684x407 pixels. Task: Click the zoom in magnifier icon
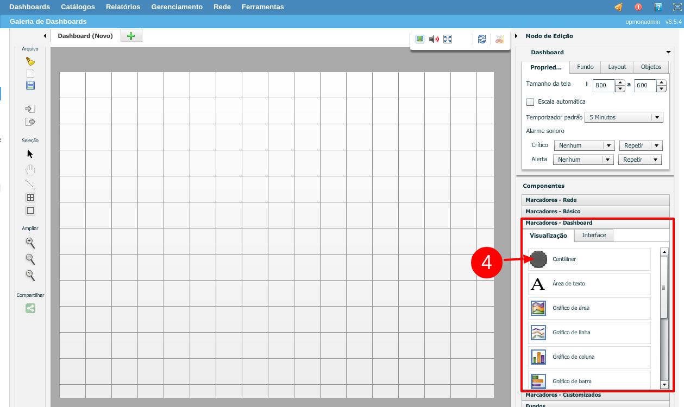(x=30, y=243)
